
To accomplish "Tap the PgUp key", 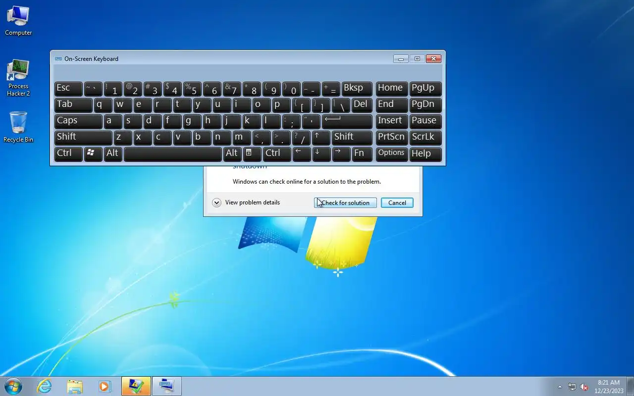I will [425, 89].
